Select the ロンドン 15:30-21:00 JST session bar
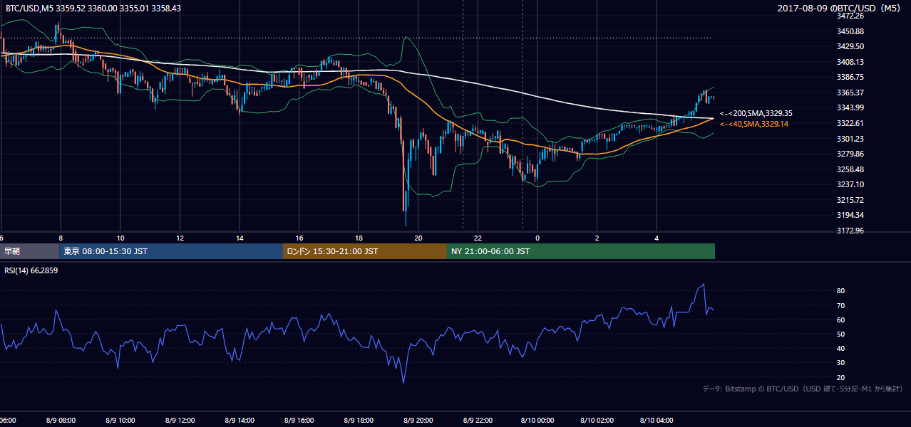This screenshot has height=427, width=911. click(x=365, y=251)
